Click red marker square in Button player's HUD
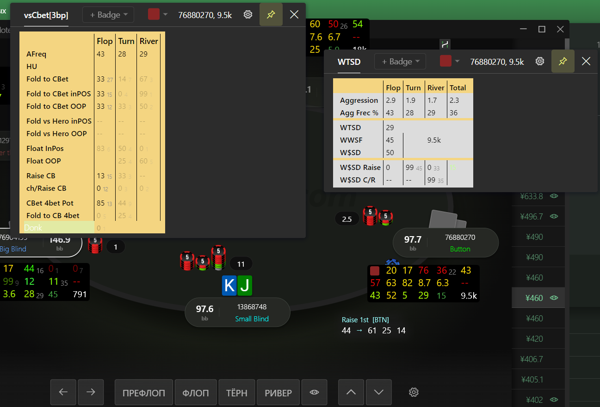Screen dimensions: 600x407 pyautogui.click(x=375, y=271)
